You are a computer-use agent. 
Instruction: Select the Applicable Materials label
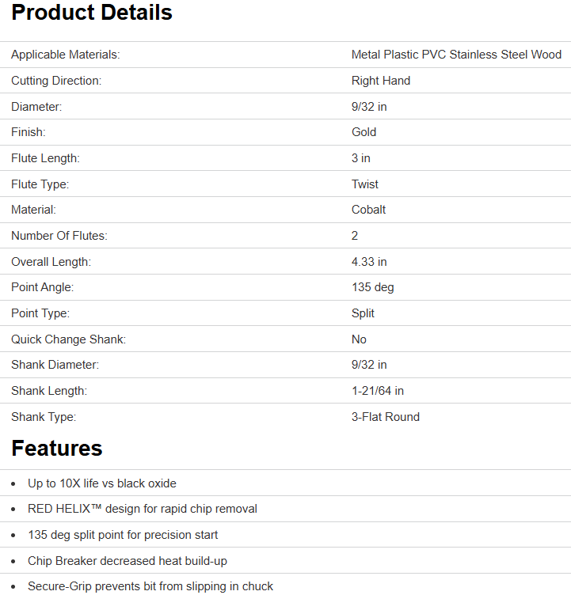65,55
